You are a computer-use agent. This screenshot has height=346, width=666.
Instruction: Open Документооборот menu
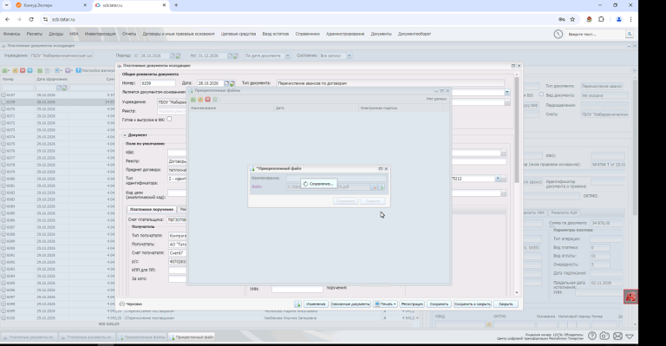[x=415, y=34]
